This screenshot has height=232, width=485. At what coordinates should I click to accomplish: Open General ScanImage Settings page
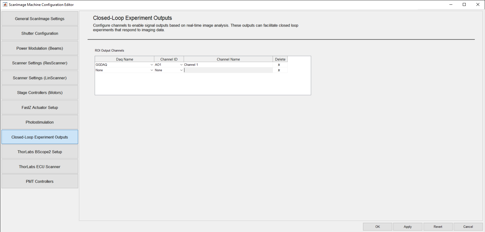click(40, 19)
